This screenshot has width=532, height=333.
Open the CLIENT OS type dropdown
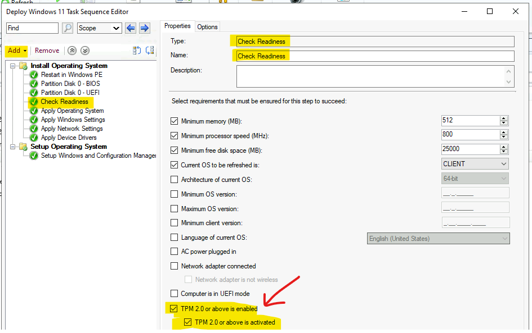click(x=475, y=164)
